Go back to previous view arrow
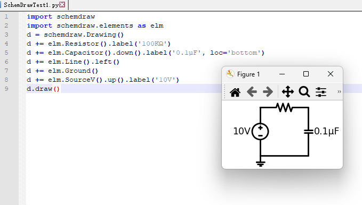 [252, 92]
